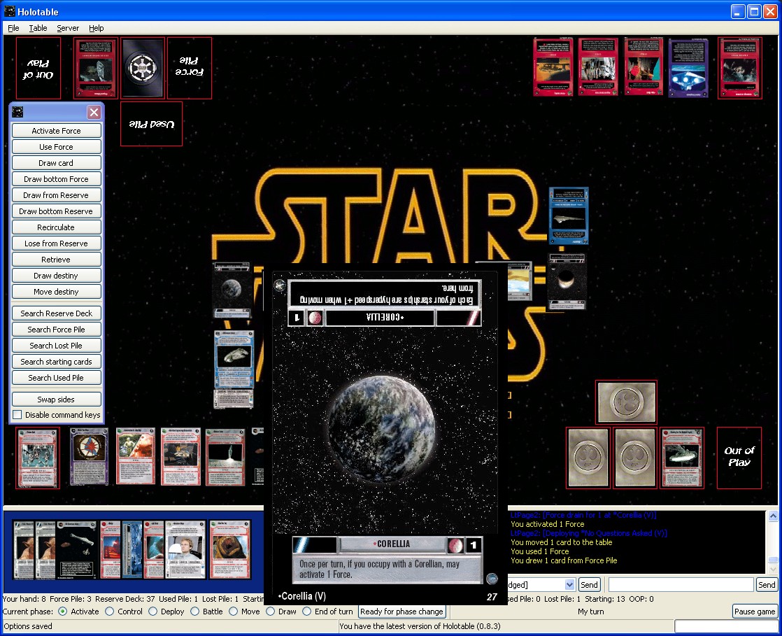Click the Pause game button

pyautogui.click(x=755, y=612)
